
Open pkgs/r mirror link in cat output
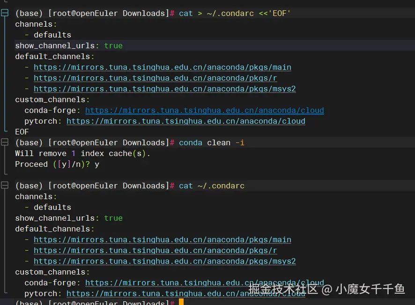pos(155,251)
